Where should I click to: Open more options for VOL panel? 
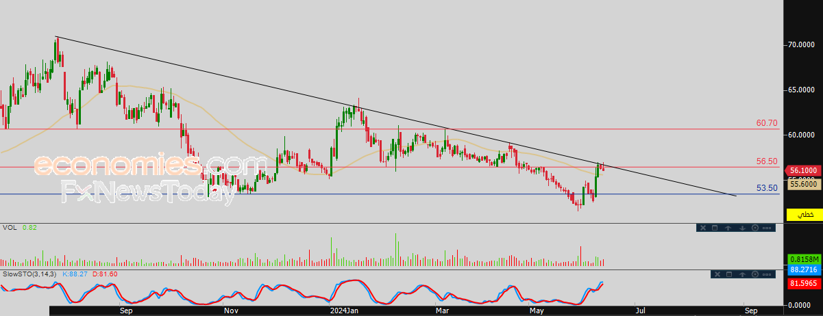click(x=767, y=228)
